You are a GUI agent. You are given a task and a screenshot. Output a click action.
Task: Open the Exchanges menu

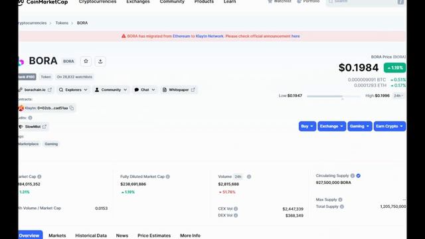pyautogui.click(x=138, y=1)
